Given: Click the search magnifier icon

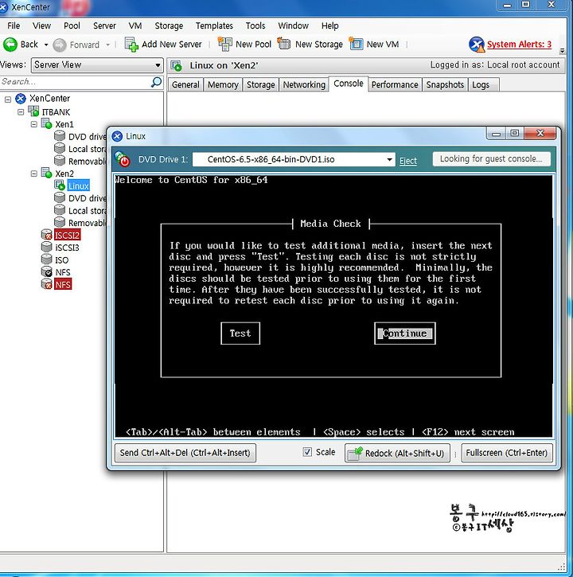Looking at the screenshot, I should click(157, 82).
